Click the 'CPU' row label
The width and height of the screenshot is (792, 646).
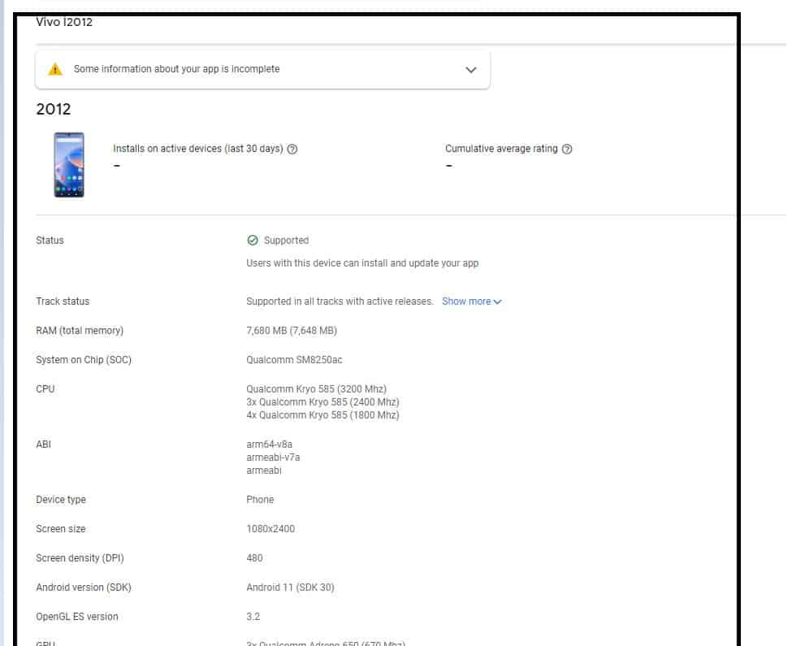45,391
